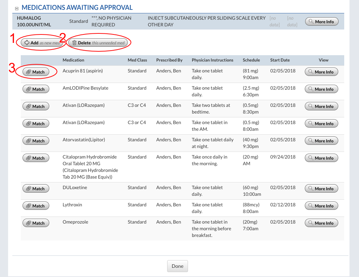View More Info for DULoxetine
This screenshot has height=277, width=359.
tap(321, 188)
